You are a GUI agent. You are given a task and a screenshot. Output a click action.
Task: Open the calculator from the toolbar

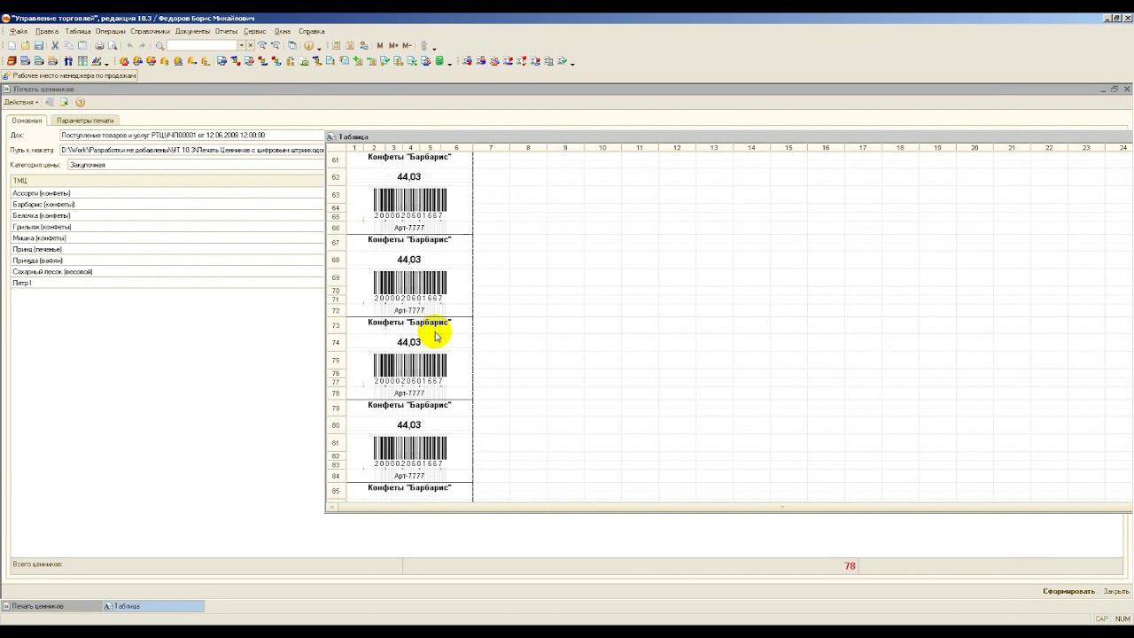[x=337, y=46]
